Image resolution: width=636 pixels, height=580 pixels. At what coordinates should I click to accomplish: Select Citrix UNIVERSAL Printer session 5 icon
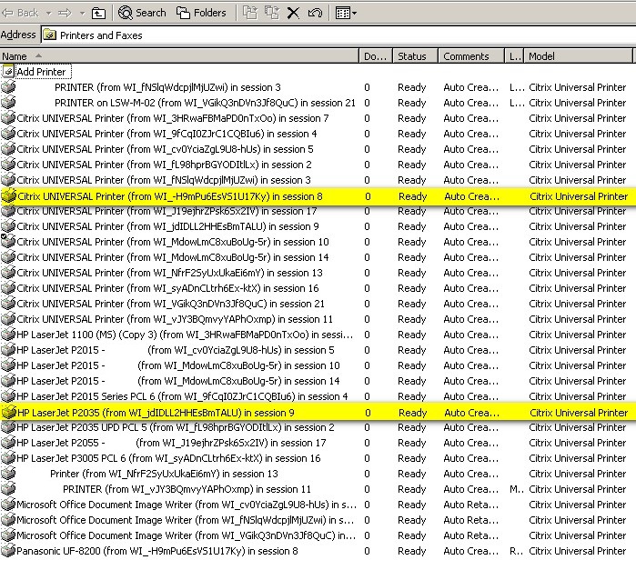pos(8,148)
